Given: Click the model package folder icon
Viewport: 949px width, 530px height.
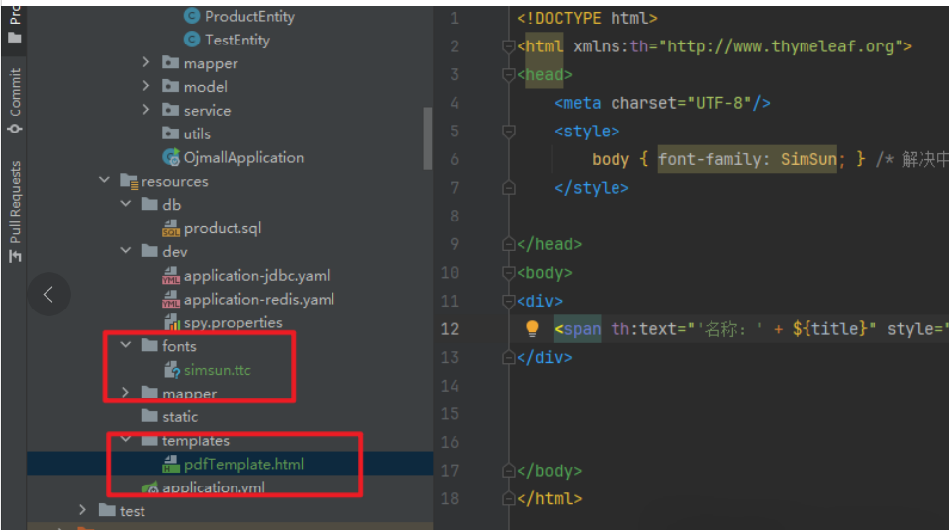Looking at the screenshot, I should coord(170,86).
